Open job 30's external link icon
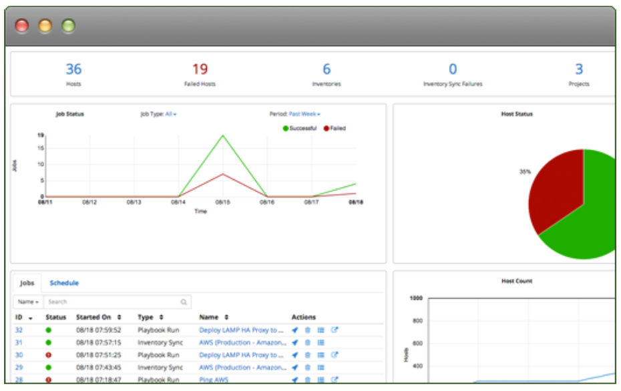This screenshot has height=391, width=621. [x=335, y=354]
